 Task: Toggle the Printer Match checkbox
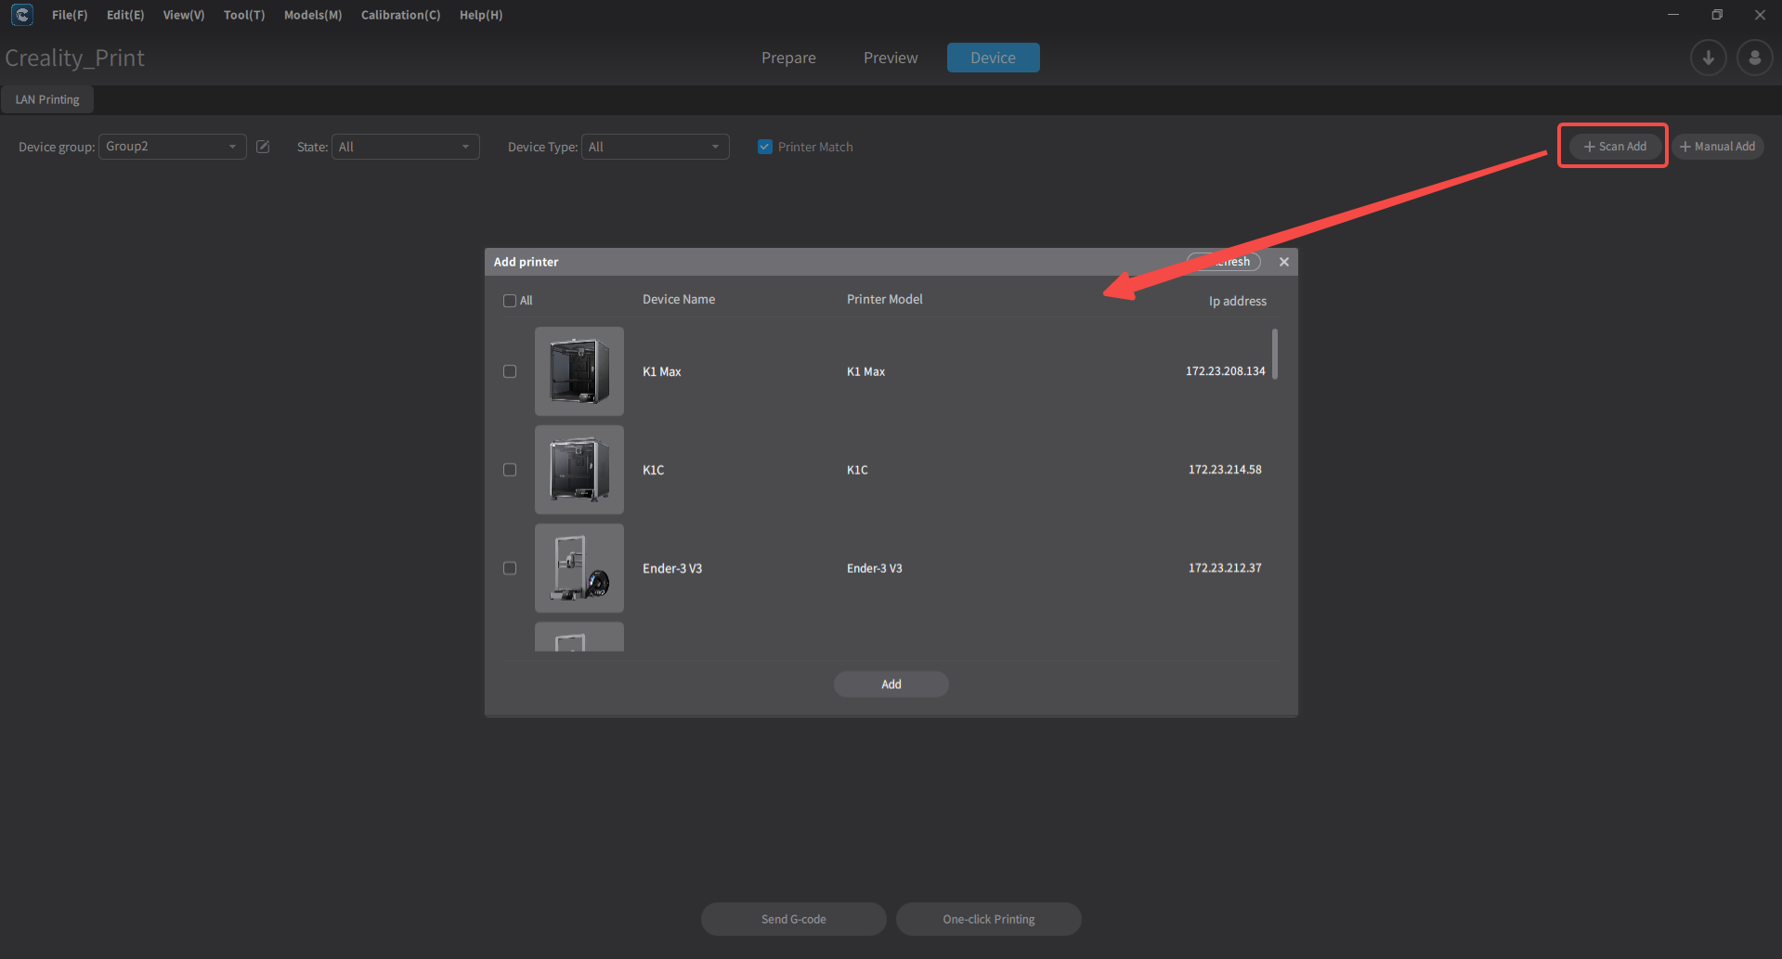(x=765, y=147)
